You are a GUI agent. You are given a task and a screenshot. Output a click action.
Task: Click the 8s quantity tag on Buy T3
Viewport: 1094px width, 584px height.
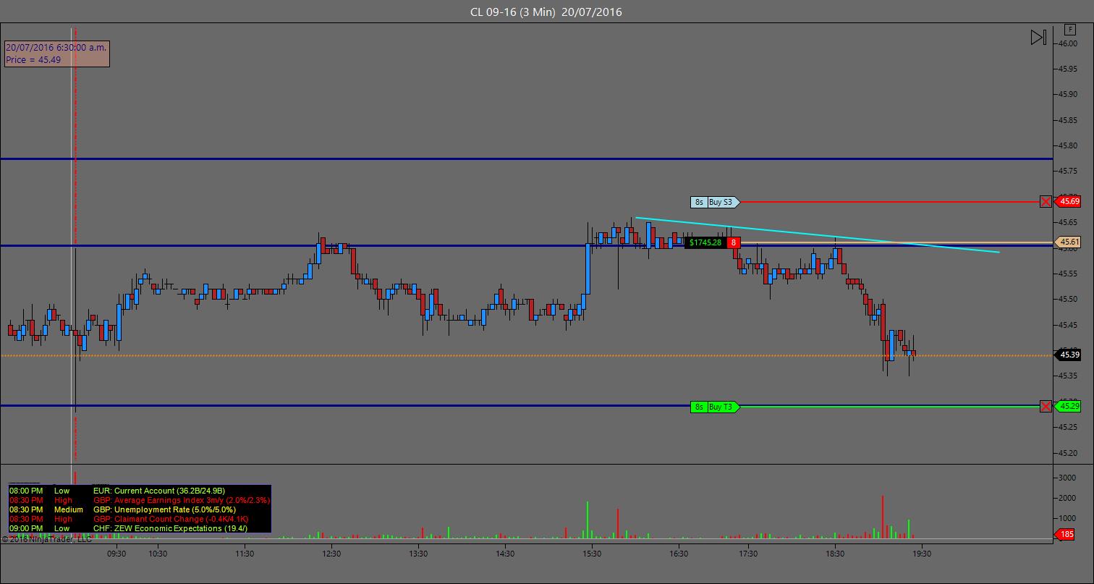click(699, 407)
